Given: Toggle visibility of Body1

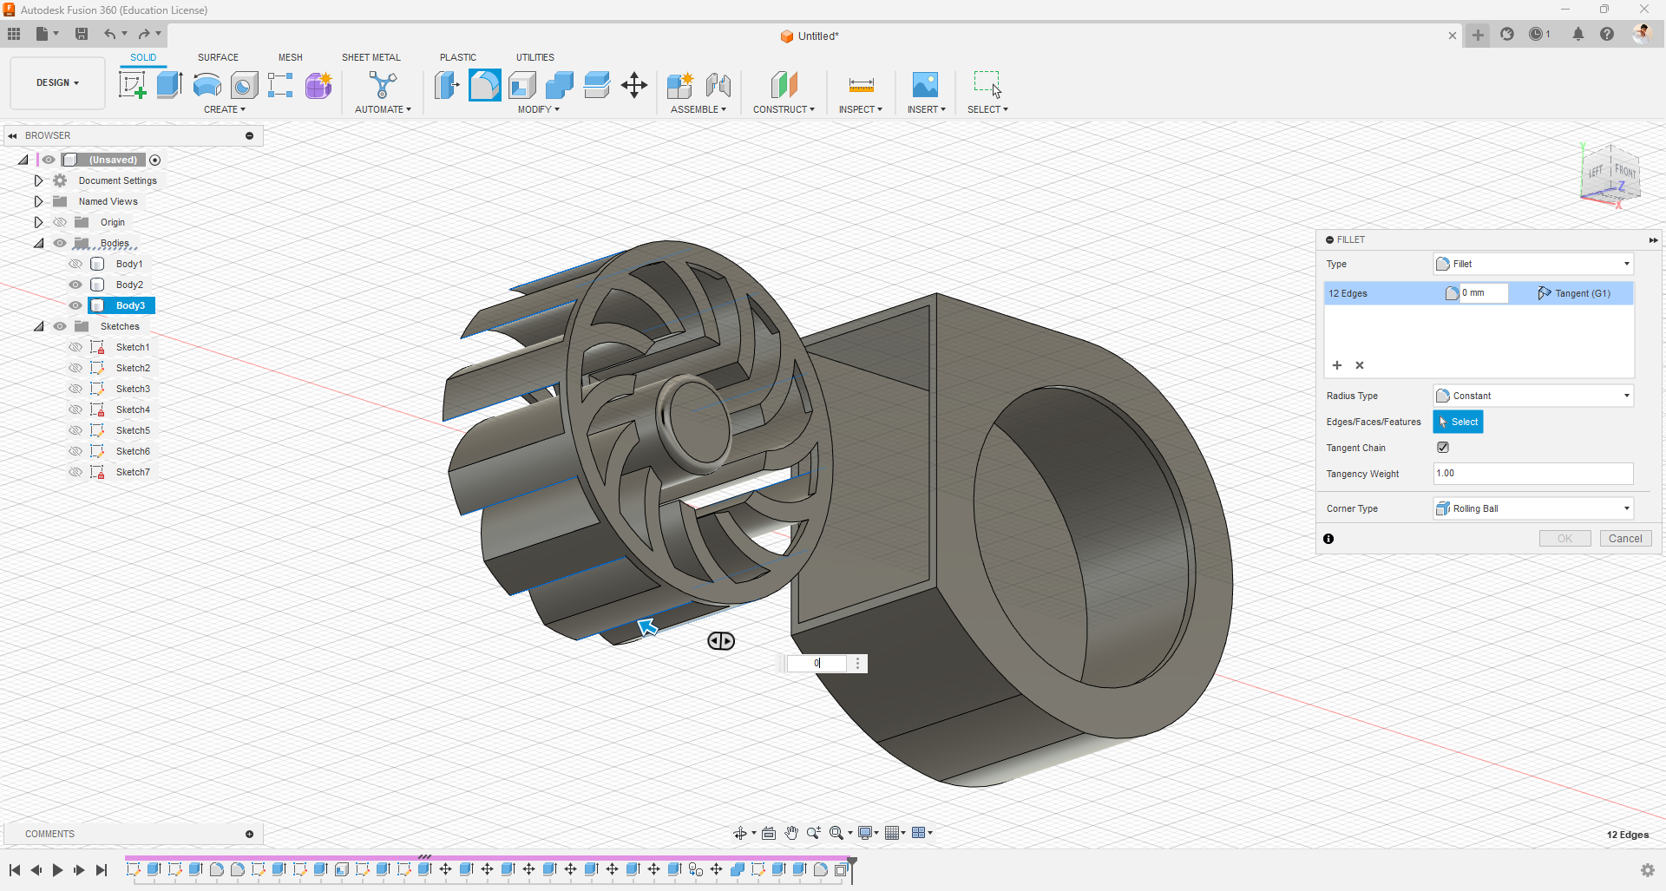Looking at the screenshot, I should pyautogui.click(x=75, y=264).
